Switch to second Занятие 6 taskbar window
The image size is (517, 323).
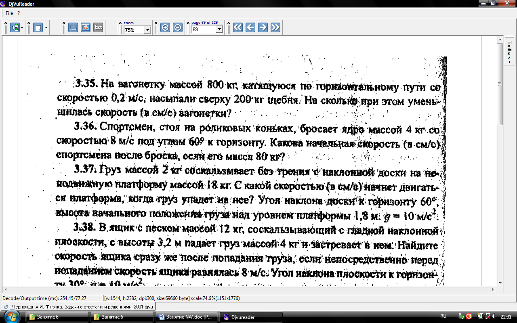[122, 317]
